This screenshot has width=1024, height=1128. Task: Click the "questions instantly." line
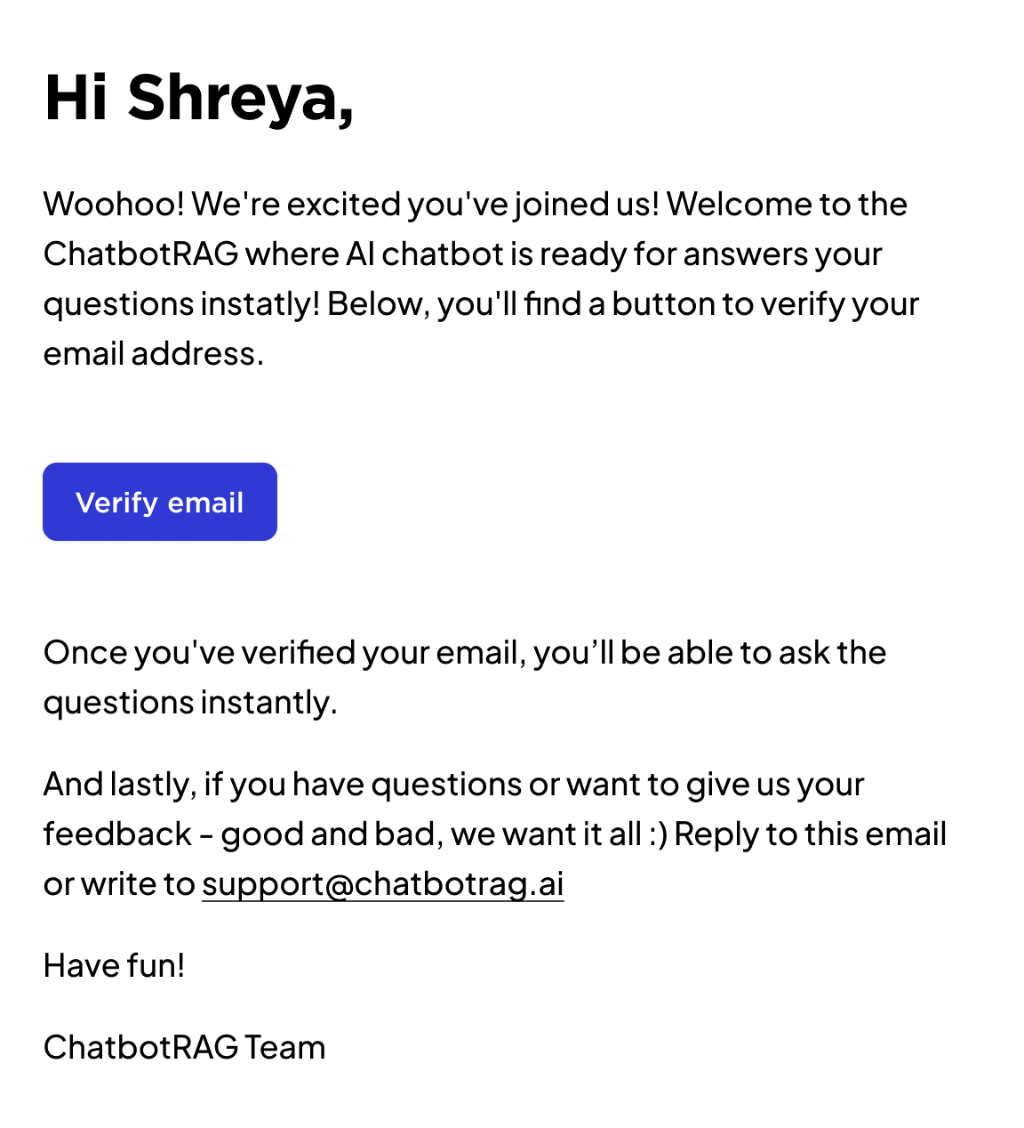point(190,703)
